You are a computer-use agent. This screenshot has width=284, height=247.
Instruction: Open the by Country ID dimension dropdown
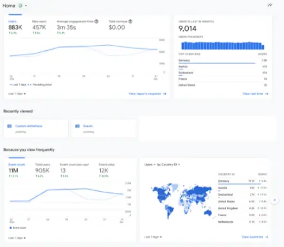click(x=168, y=165)
